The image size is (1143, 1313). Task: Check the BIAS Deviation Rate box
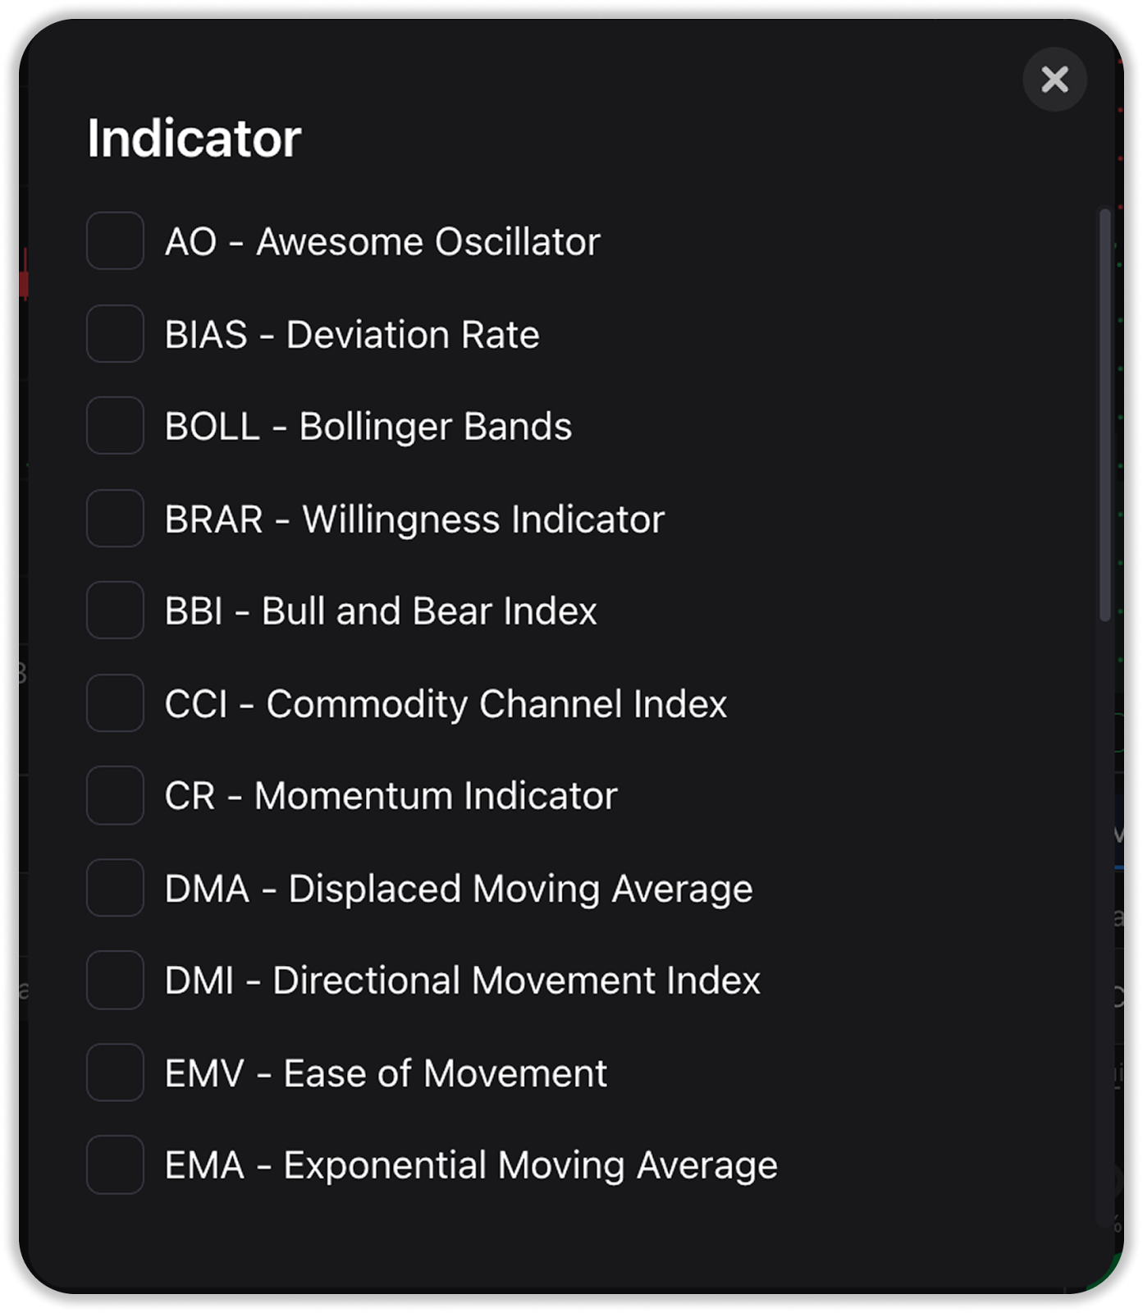pyautogui.click(x=116, y=334)
